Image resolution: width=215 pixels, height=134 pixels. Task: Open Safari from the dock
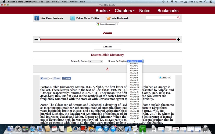[33, 129]
